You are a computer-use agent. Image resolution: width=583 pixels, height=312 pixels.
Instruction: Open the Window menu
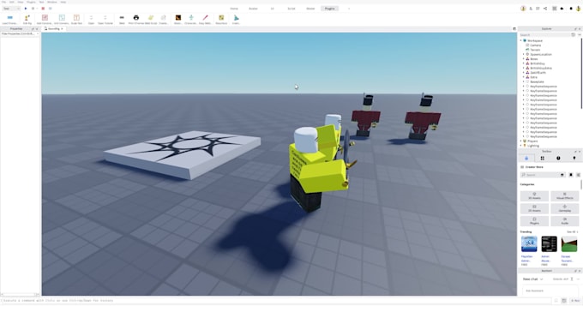click(52, 2)
